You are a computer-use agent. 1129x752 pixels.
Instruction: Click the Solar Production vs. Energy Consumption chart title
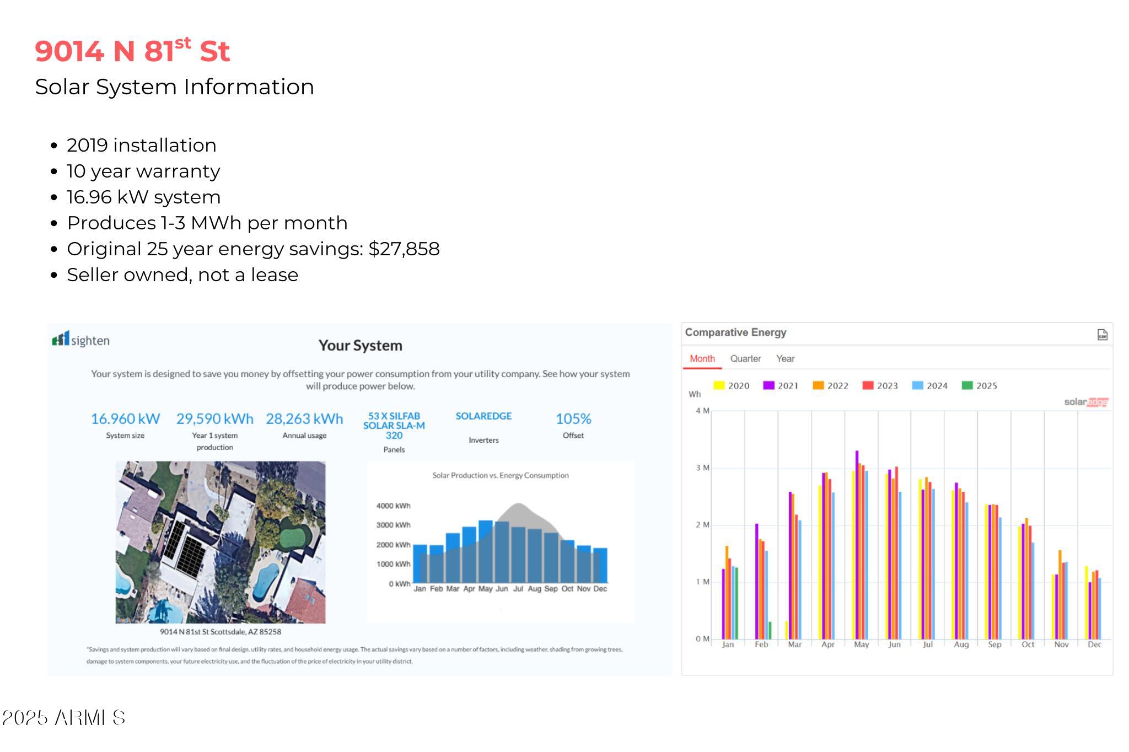click(500, 475)
